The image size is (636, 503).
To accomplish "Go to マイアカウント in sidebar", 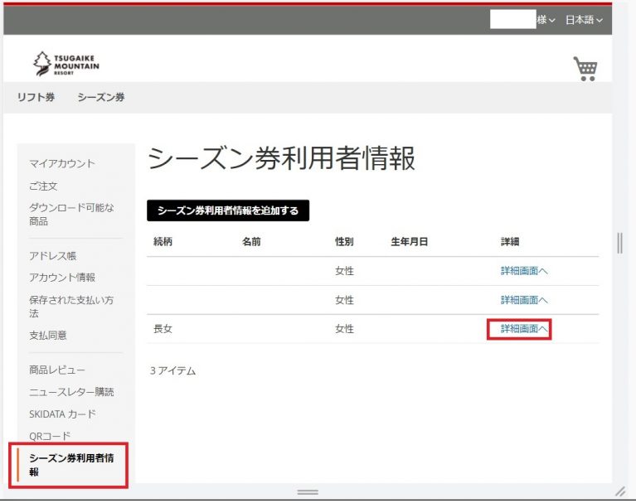I will point(62,163).
